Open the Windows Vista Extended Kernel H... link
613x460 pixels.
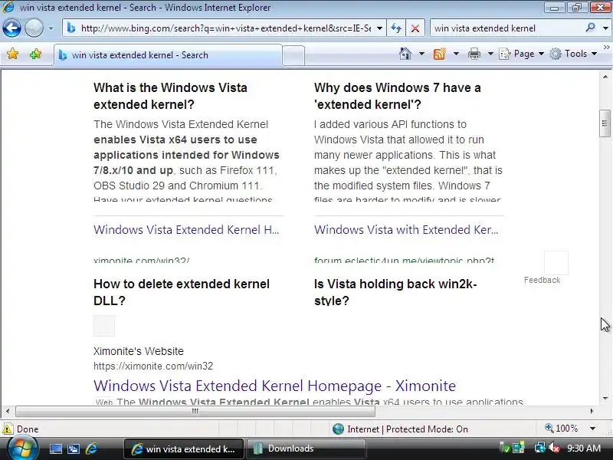point(186,229)
